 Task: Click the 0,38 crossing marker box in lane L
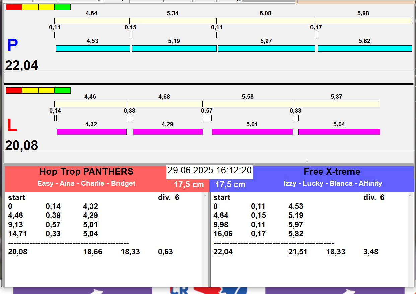[130, 118]
